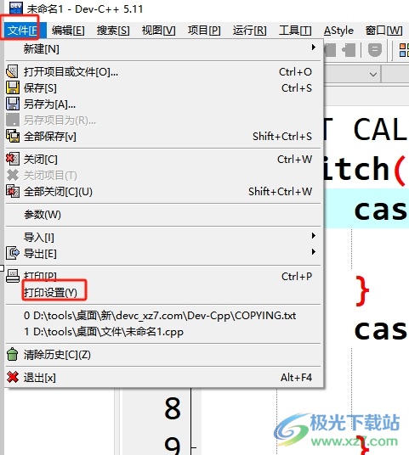Open the 搜索[S] menu
Screen dimensions: 409x455
[x=113, y=31]
